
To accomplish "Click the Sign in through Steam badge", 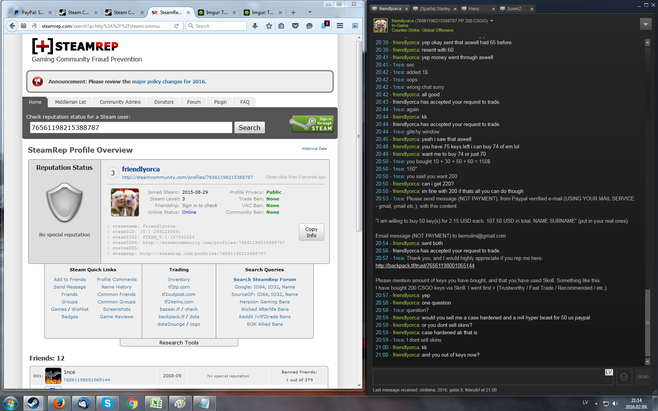I will click(x=313, y=124).
